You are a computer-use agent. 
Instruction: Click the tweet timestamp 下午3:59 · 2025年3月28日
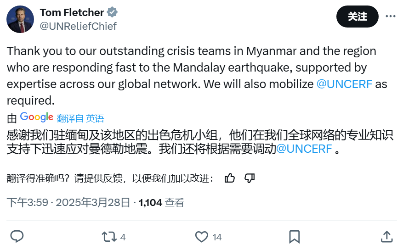click(x=69, y=202)
